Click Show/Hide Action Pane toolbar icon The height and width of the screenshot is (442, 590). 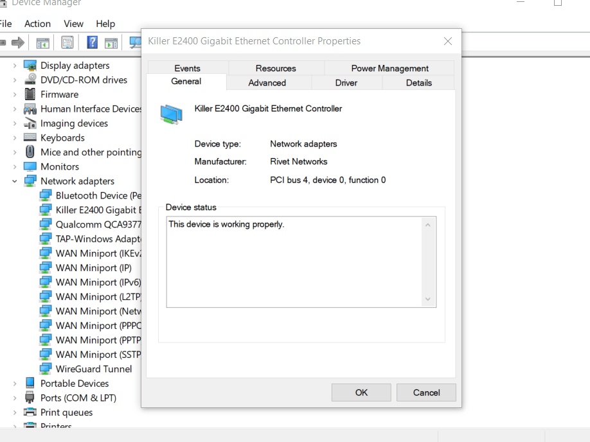(111, 43)
